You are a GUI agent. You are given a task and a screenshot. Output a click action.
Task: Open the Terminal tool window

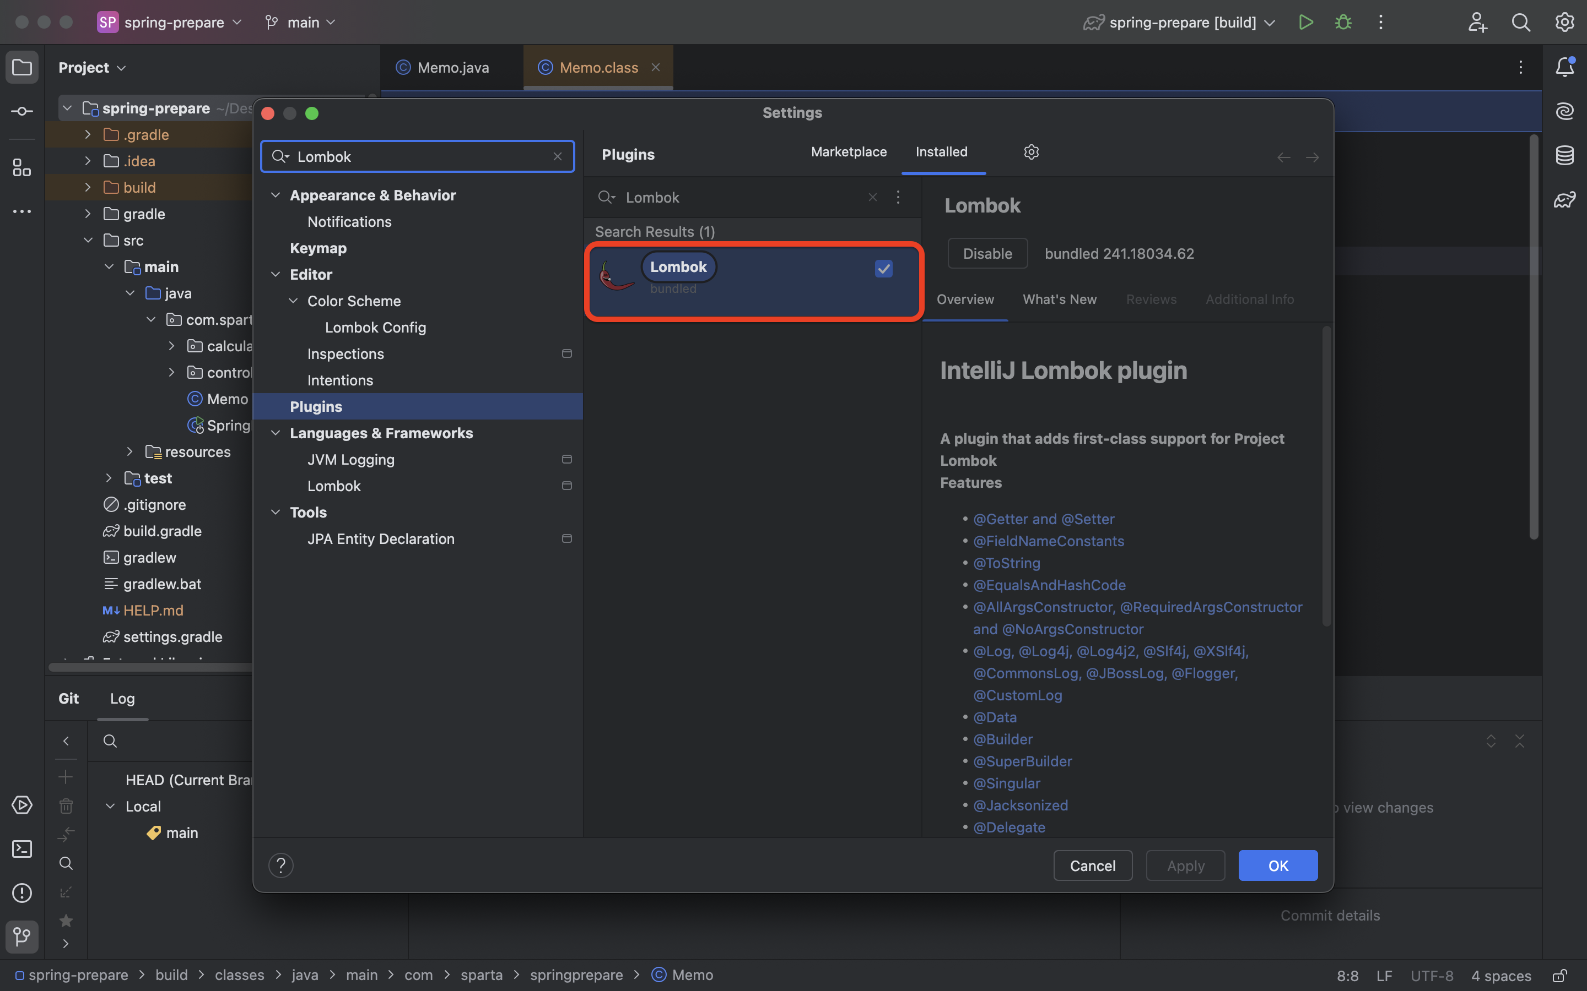21,849
